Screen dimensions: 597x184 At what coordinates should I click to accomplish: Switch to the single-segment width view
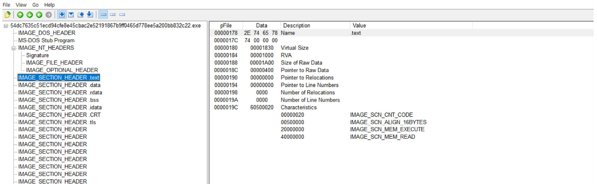(122, 15)
